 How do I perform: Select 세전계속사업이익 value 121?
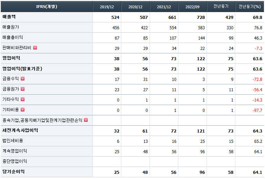pos(201,131)
